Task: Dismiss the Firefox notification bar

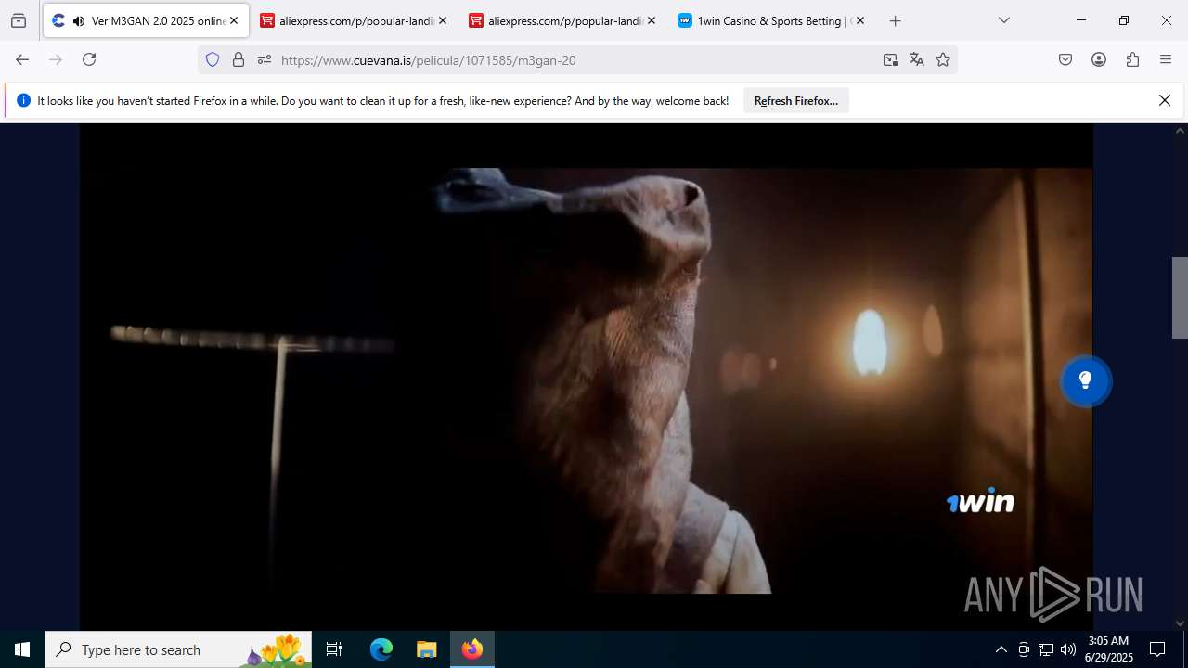Action: click(x=1165, y=100)
